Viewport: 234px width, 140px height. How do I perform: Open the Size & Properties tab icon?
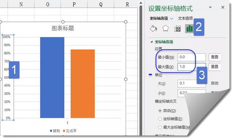(x=177, y=29)
